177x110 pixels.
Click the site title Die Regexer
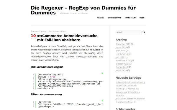[x=83, y=10]
